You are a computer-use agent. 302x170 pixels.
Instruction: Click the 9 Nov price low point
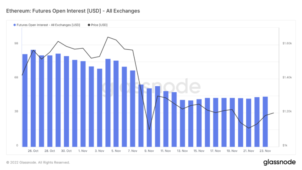pyautogui.click(x=149, y=129)
